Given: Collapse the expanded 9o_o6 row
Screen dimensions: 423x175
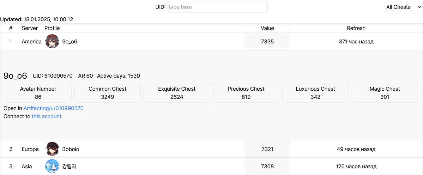Looking at the screenshot, I should [212, 42].
